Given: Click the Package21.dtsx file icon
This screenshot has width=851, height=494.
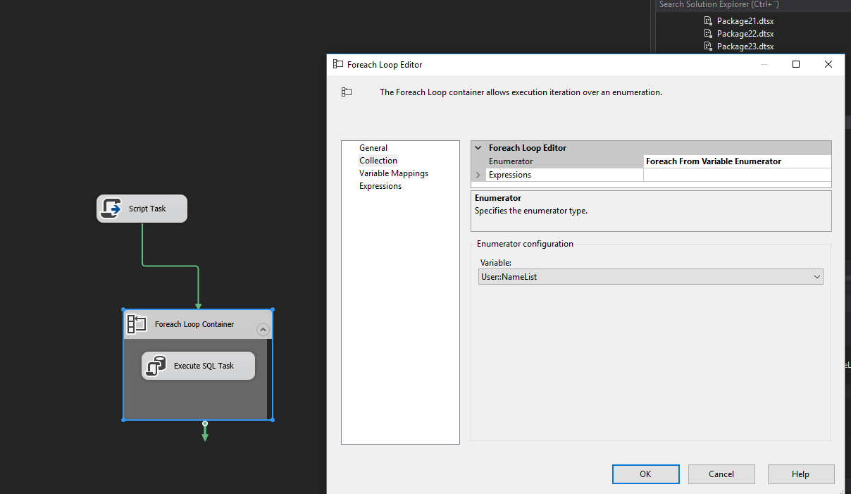Looking at the screenshot, I should (x=708, y=21).
